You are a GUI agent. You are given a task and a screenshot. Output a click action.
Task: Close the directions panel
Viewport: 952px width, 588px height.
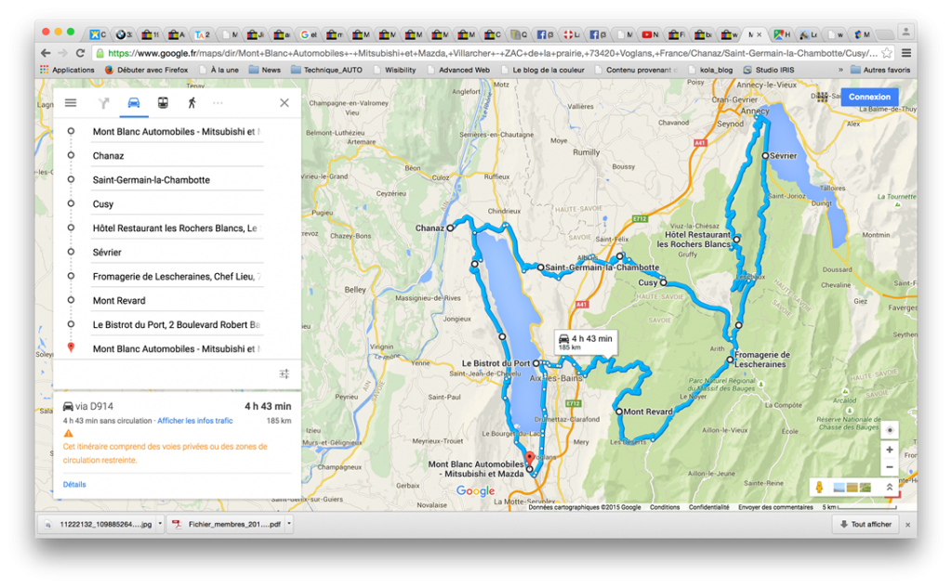pos(284,103)
